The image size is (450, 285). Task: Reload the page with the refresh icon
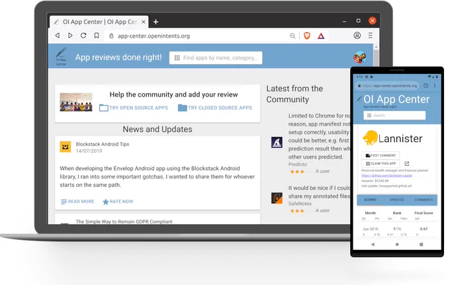[83, 36]
